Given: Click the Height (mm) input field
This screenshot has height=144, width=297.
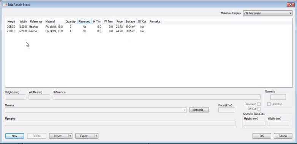Looking at the screenshot, I should coord(16,97).
